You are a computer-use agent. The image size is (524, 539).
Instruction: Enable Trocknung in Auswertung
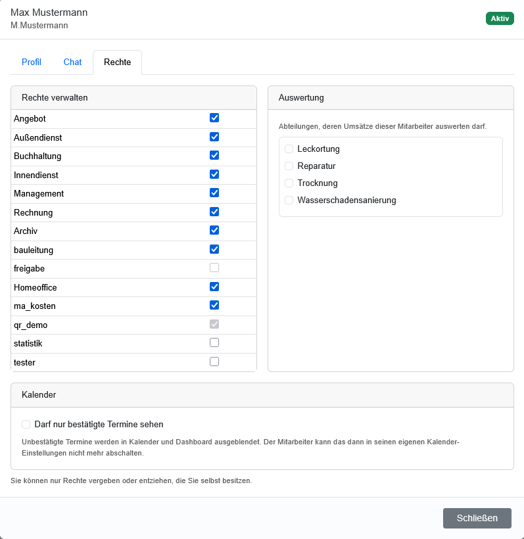(x=289, y=183)
